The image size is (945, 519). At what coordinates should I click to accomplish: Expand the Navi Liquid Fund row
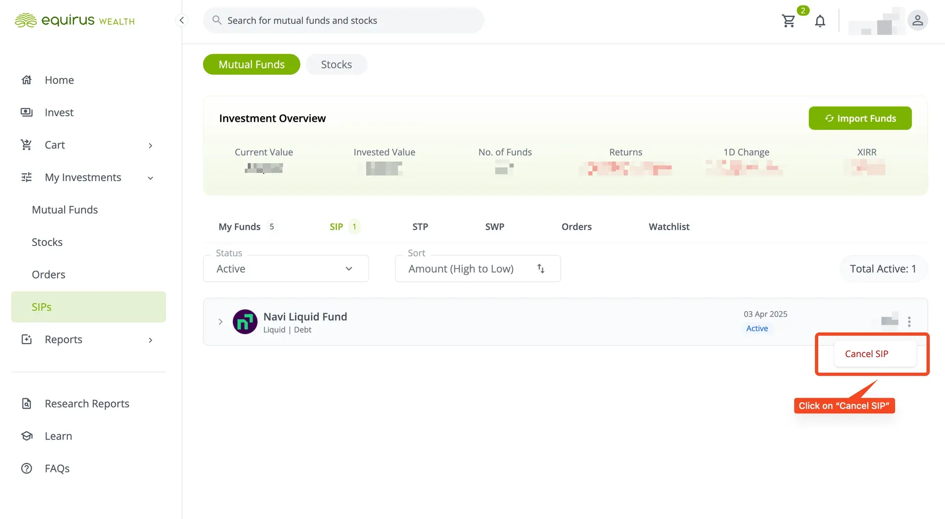click(221, 322)
